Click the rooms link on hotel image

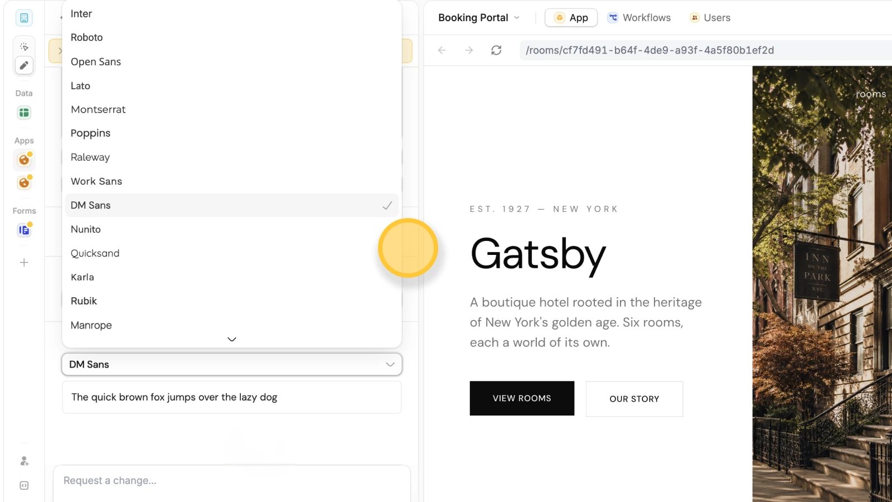click(871, 94)
